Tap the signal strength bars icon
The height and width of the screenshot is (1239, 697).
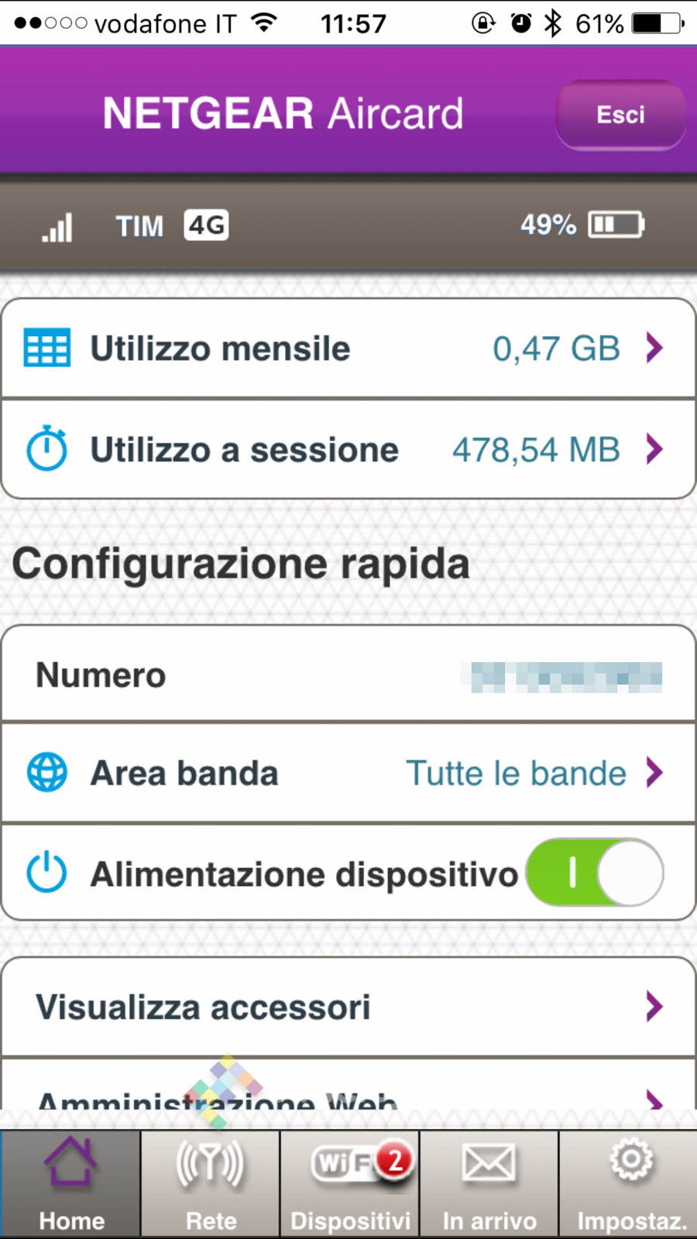[x=57, y=227]
